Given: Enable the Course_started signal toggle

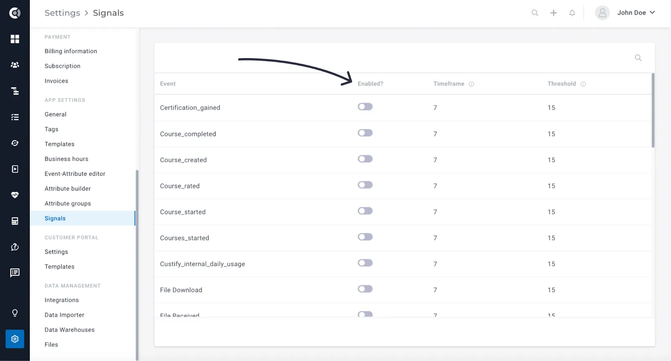Looking at the screenshot, I should point(365,211).
